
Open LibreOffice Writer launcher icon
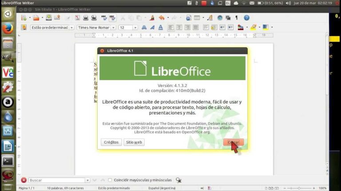click(8, 146)
